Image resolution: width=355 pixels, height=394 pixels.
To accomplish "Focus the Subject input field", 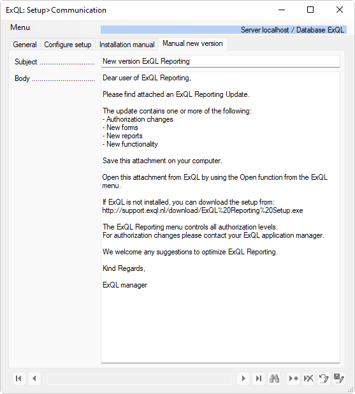I will click(221, 61).
